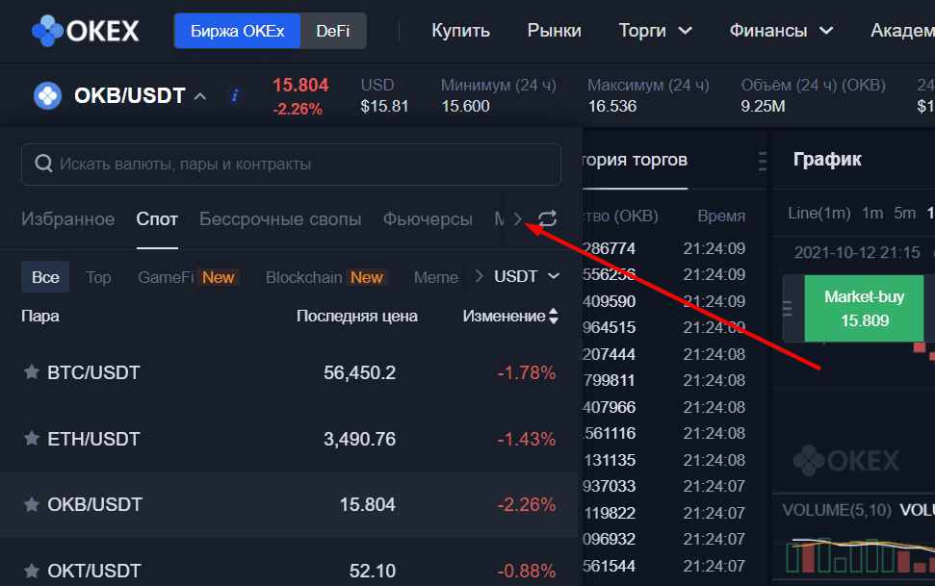Screen dimensions: 935x586
Task: Click the drag handle left of Market-buy
Action: [787, 308]
